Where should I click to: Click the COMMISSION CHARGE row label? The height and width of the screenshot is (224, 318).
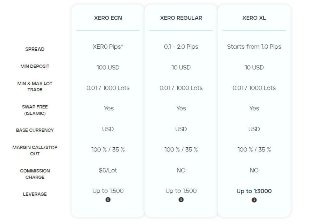(35, 174)
